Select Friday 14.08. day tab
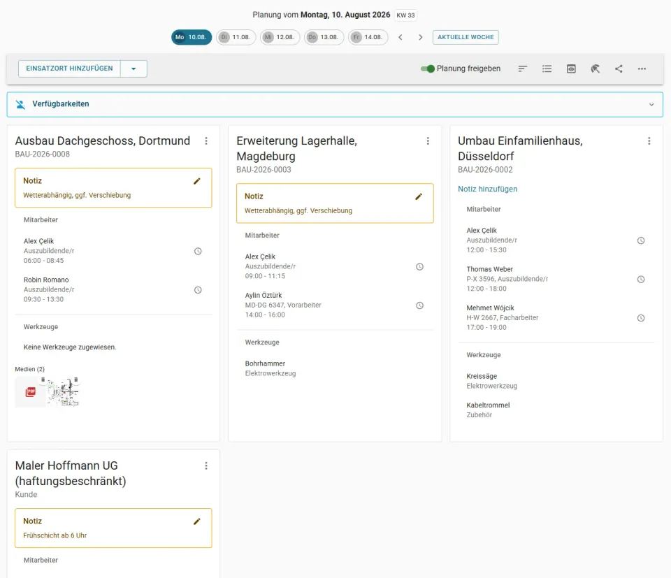The image size is (671, 578). click(x=368, y=37)
